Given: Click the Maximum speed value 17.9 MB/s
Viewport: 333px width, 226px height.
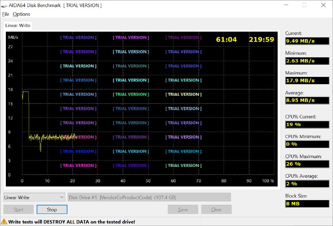Looking at the screenshot, I should pyautogui.click(x=307, y=80).
